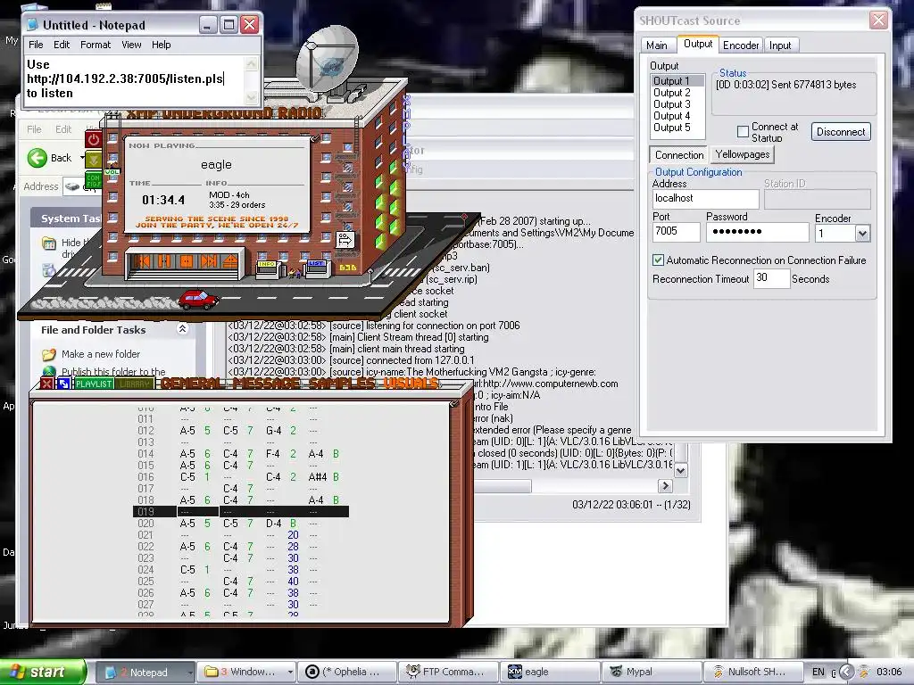Viewport: 914px width, 685px height.
Task: Click 'Publish this folder to the' link
Action: point(113,372)
